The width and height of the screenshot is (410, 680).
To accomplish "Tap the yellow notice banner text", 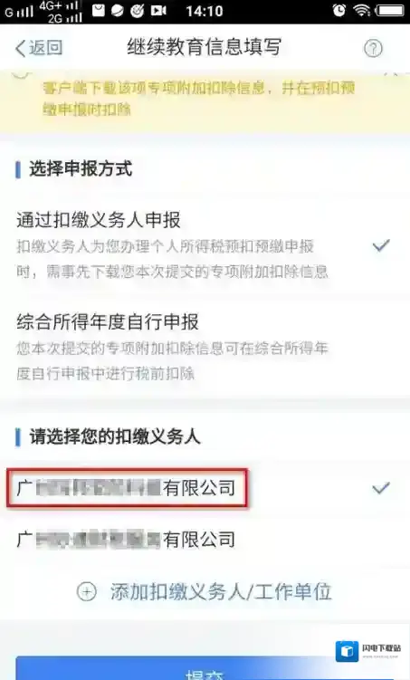I will pyautogui.click(x=198, y=99).
